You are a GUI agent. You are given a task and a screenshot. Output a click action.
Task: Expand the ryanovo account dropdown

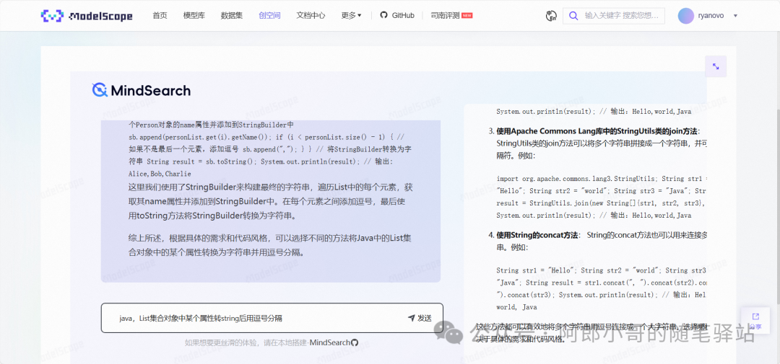(735, 16)
